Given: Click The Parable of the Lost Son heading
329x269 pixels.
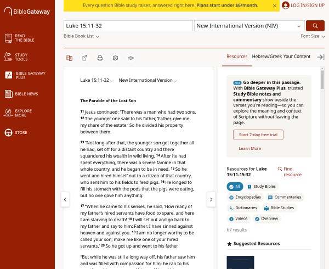Looking at the screenshot, I should (108, 100).
